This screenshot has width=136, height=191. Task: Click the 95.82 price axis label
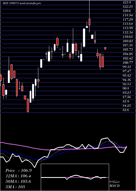[127, 75]
